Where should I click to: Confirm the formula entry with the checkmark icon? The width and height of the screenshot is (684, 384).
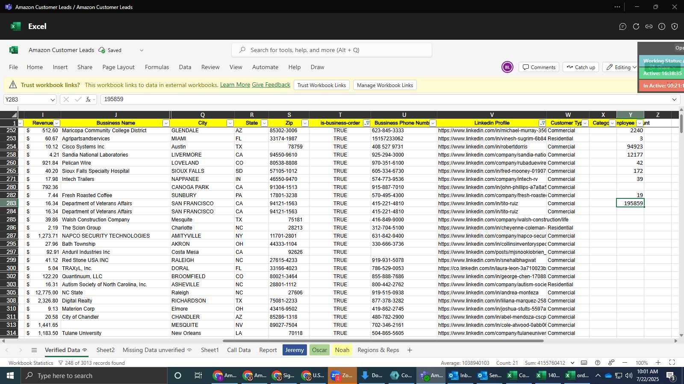click(78, 99)
